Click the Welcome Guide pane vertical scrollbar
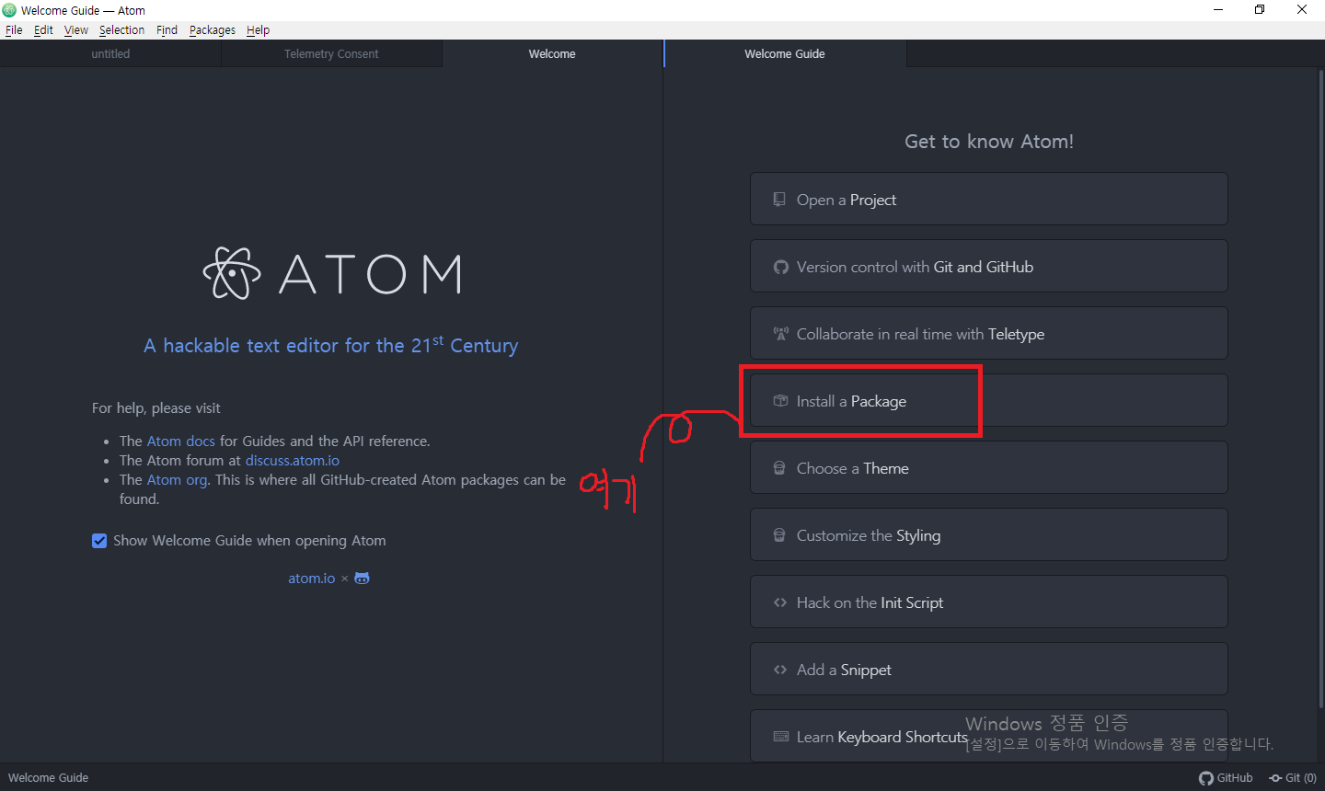The width and height of the screenshot is (1325, 791). coord(1321,386)
